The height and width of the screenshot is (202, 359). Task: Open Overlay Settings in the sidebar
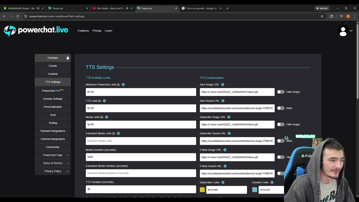click(53, 99)
